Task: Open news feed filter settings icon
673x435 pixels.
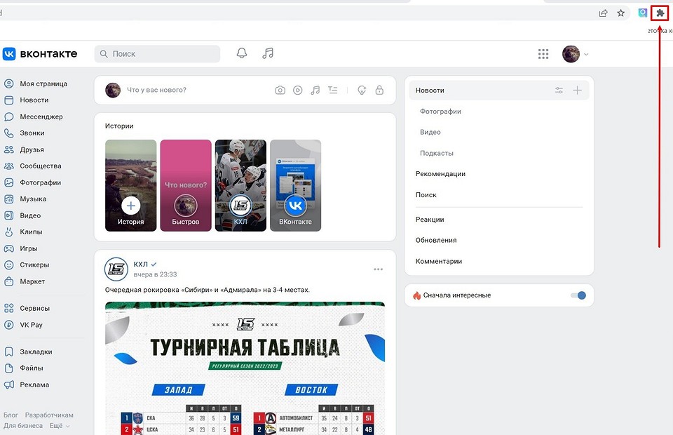Action: (559, 91)
